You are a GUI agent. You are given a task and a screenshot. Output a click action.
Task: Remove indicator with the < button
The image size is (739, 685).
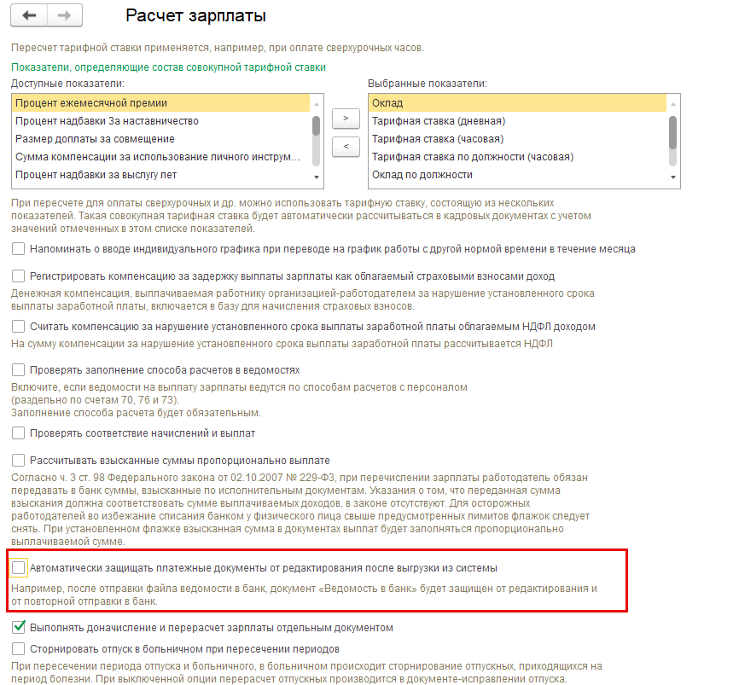pos(346,147)
